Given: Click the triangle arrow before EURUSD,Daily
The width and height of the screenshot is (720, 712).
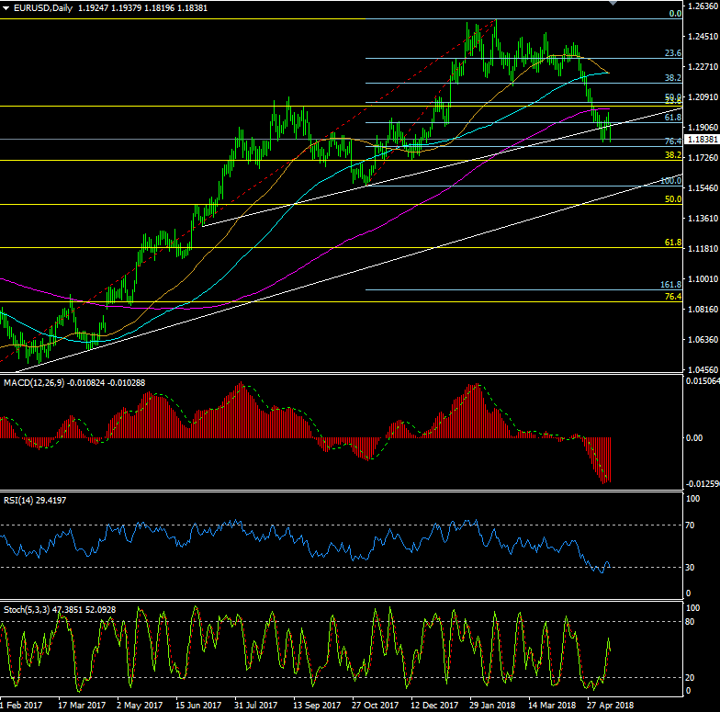Looking at the screenshot, I should (6, 8).
